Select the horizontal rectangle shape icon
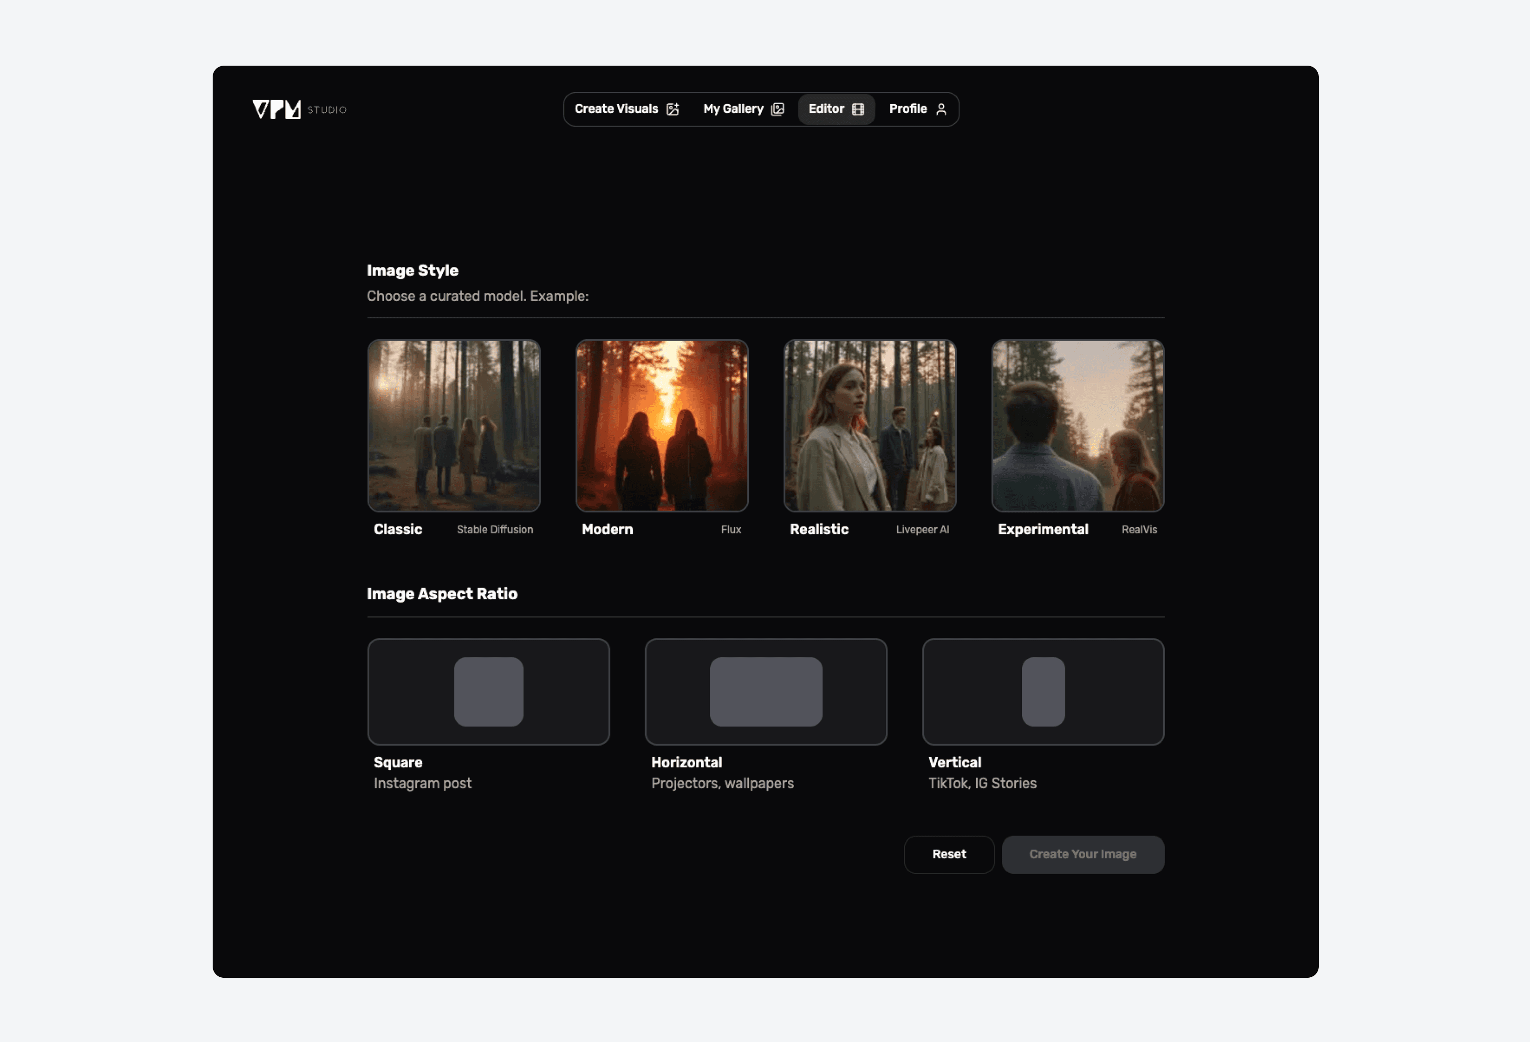Screen dimensions: 1530x1042 [765, 692]
